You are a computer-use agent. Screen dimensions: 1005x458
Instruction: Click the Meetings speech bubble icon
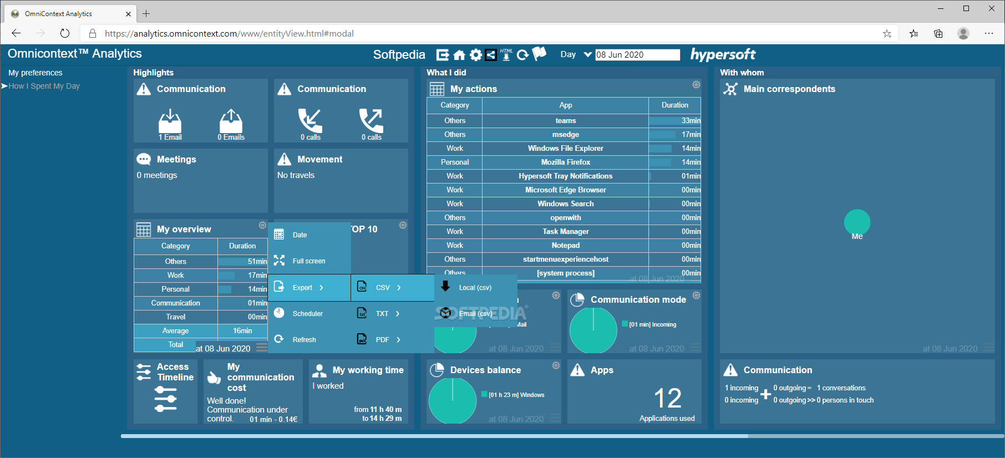point(144,159)
